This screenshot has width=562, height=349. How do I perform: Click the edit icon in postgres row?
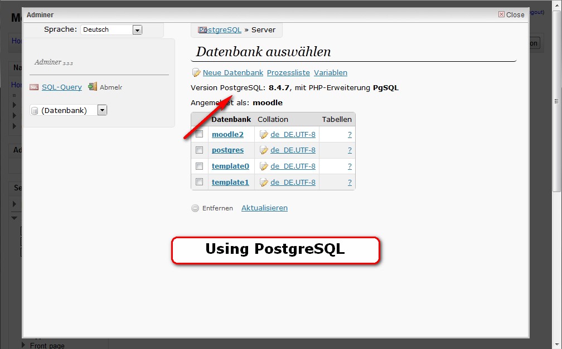[x=264, y=150]
